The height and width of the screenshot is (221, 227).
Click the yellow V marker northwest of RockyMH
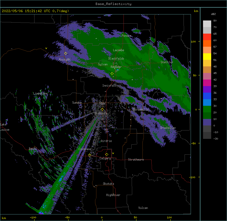pos(46,48)
